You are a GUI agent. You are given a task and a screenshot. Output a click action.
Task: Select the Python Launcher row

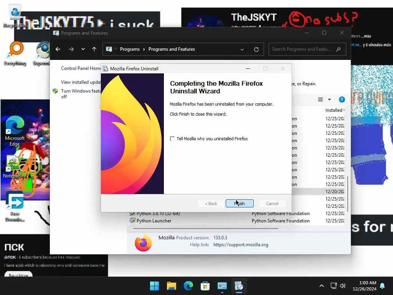click(237, 221)
